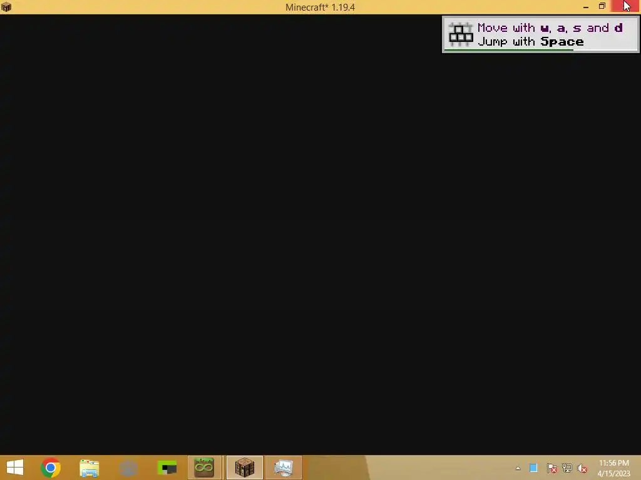641x480 pixels.
Task: Open the green and black taskbar app
Action: (x=167, y=467)
